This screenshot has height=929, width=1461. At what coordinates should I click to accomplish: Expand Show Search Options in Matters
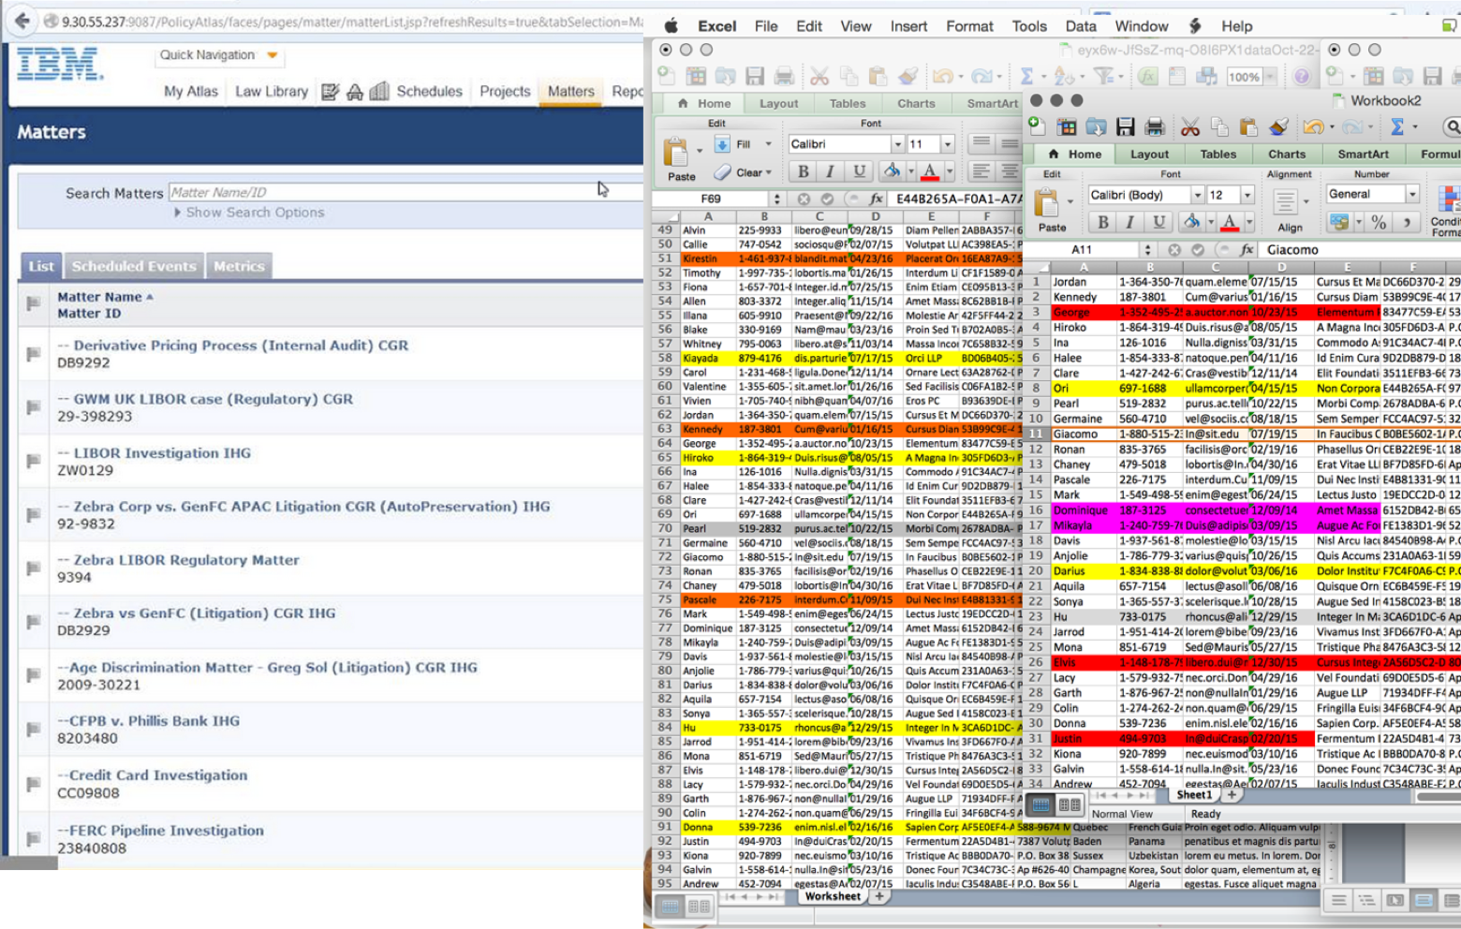[249, 213]
